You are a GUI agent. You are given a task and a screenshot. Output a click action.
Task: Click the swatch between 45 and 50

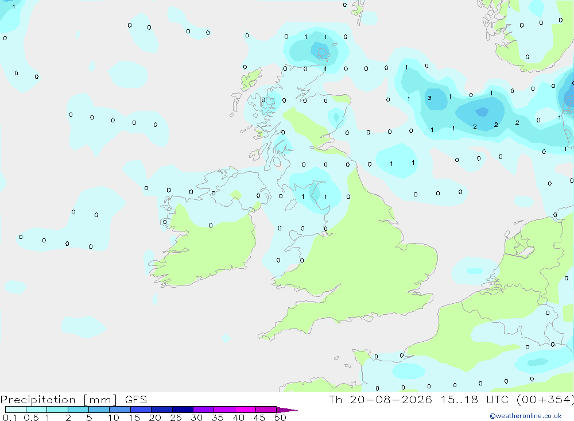click(266, 410)
